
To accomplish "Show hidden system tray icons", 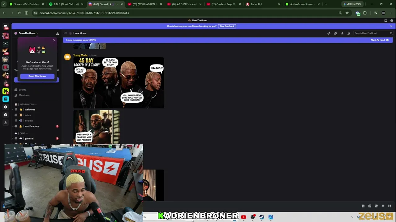I will (x=352, y=217).
